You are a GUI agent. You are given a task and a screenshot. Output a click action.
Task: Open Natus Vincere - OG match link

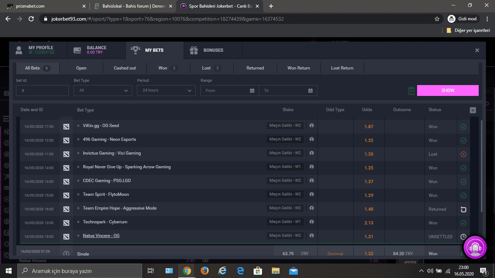point(101,236)
